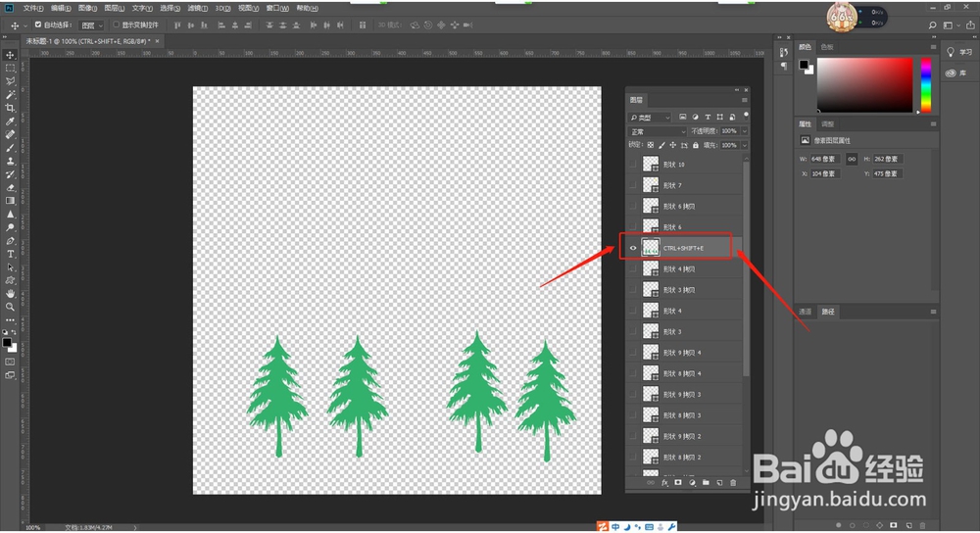Show the 形状 7 layer visibility
This screenshot has height=533, width=980.
point(633,185)
